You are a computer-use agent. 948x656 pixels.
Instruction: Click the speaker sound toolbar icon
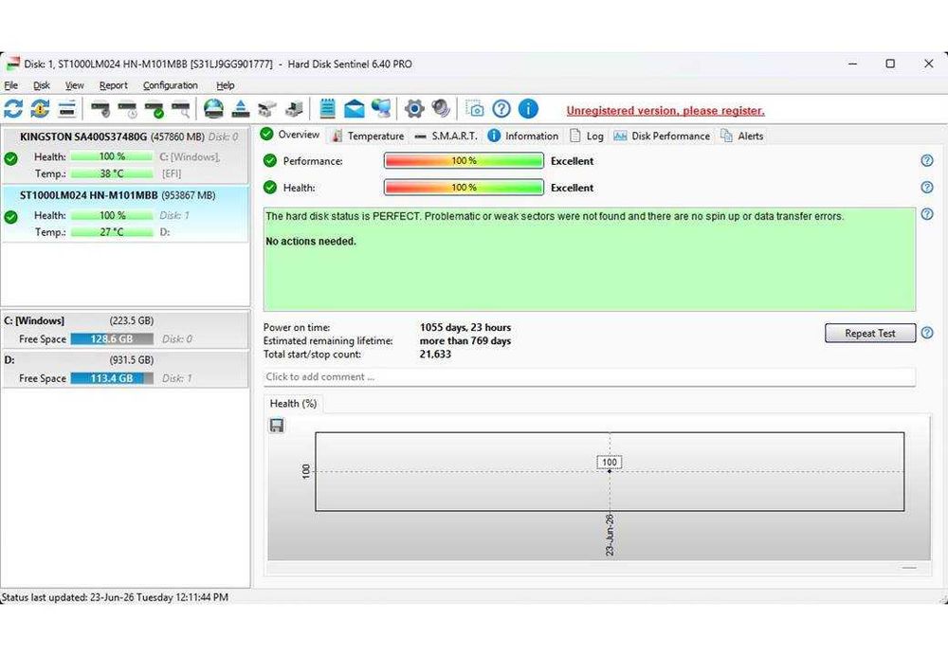coord(442,109)
